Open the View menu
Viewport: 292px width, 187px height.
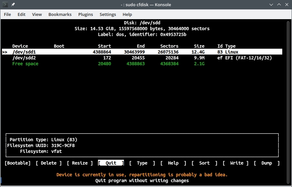(x=37, y=14)
